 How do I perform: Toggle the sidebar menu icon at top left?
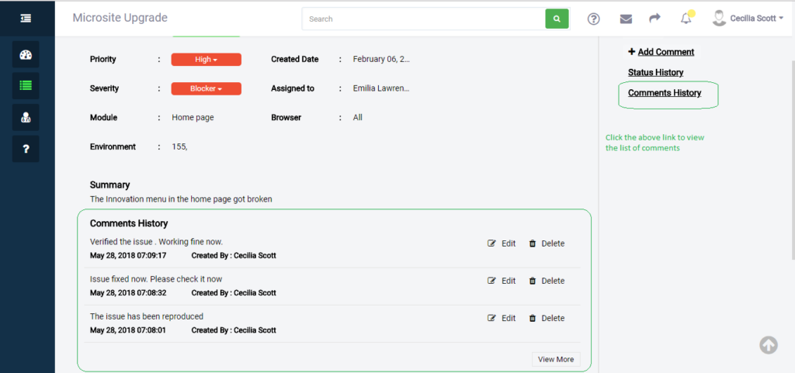(x=26, y=18)
